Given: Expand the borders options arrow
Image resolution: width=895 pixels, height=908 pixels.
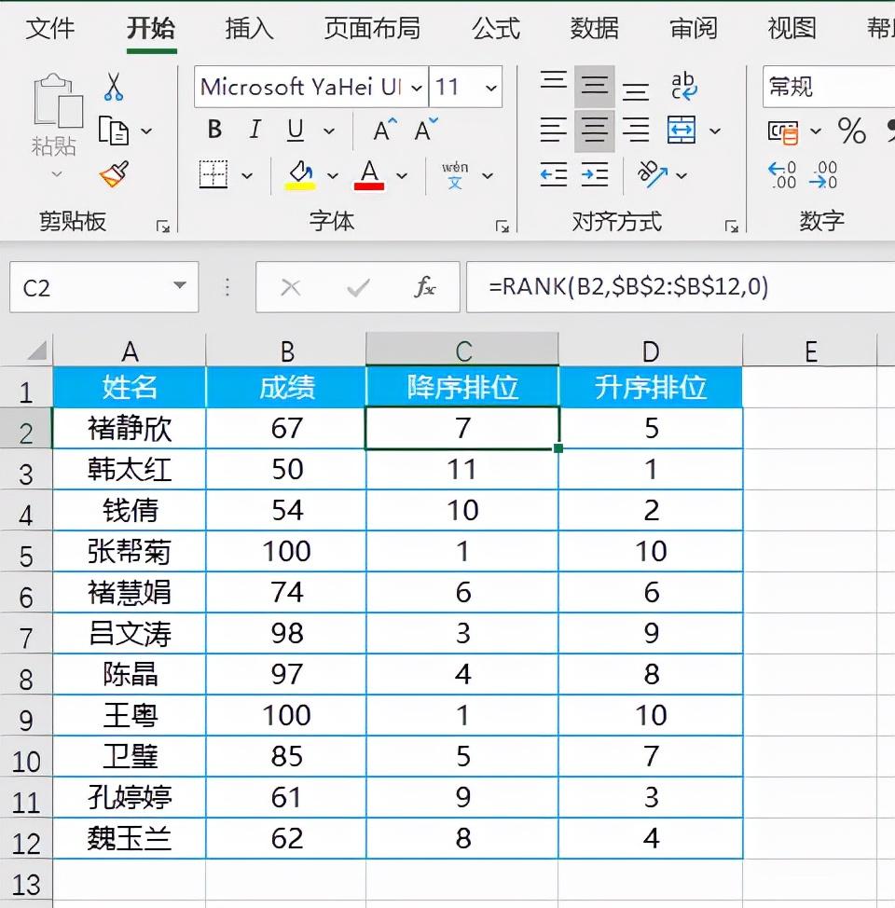Looking at the screenshot, I should point(247,175).
